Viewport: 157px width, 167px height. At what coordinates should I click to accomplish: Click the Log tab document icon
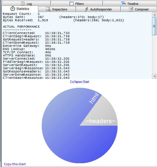(x=23, y=3)
